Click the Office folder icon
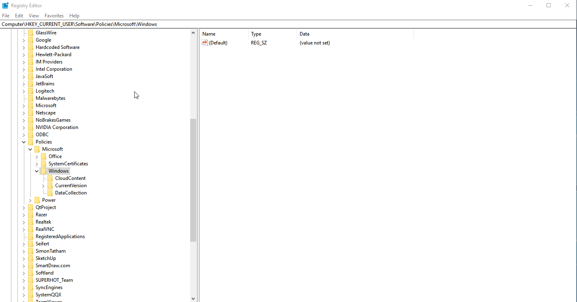The image size is (577, 302). [x=43, y=156]
